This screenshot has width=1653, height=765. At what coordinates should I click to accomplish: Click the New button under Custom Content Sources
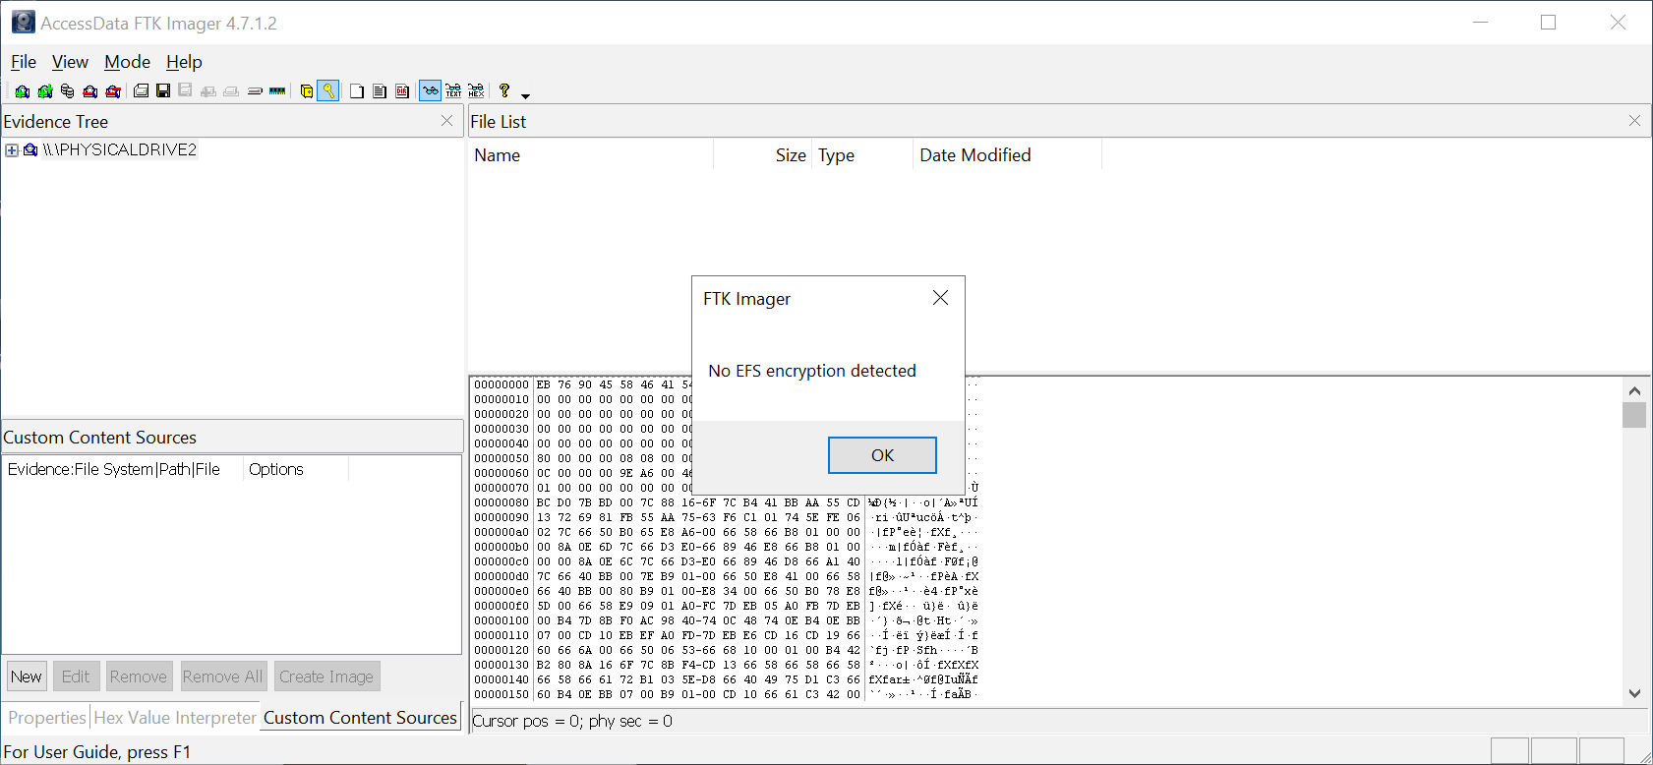pyautogui.click(x=27, y=677)
